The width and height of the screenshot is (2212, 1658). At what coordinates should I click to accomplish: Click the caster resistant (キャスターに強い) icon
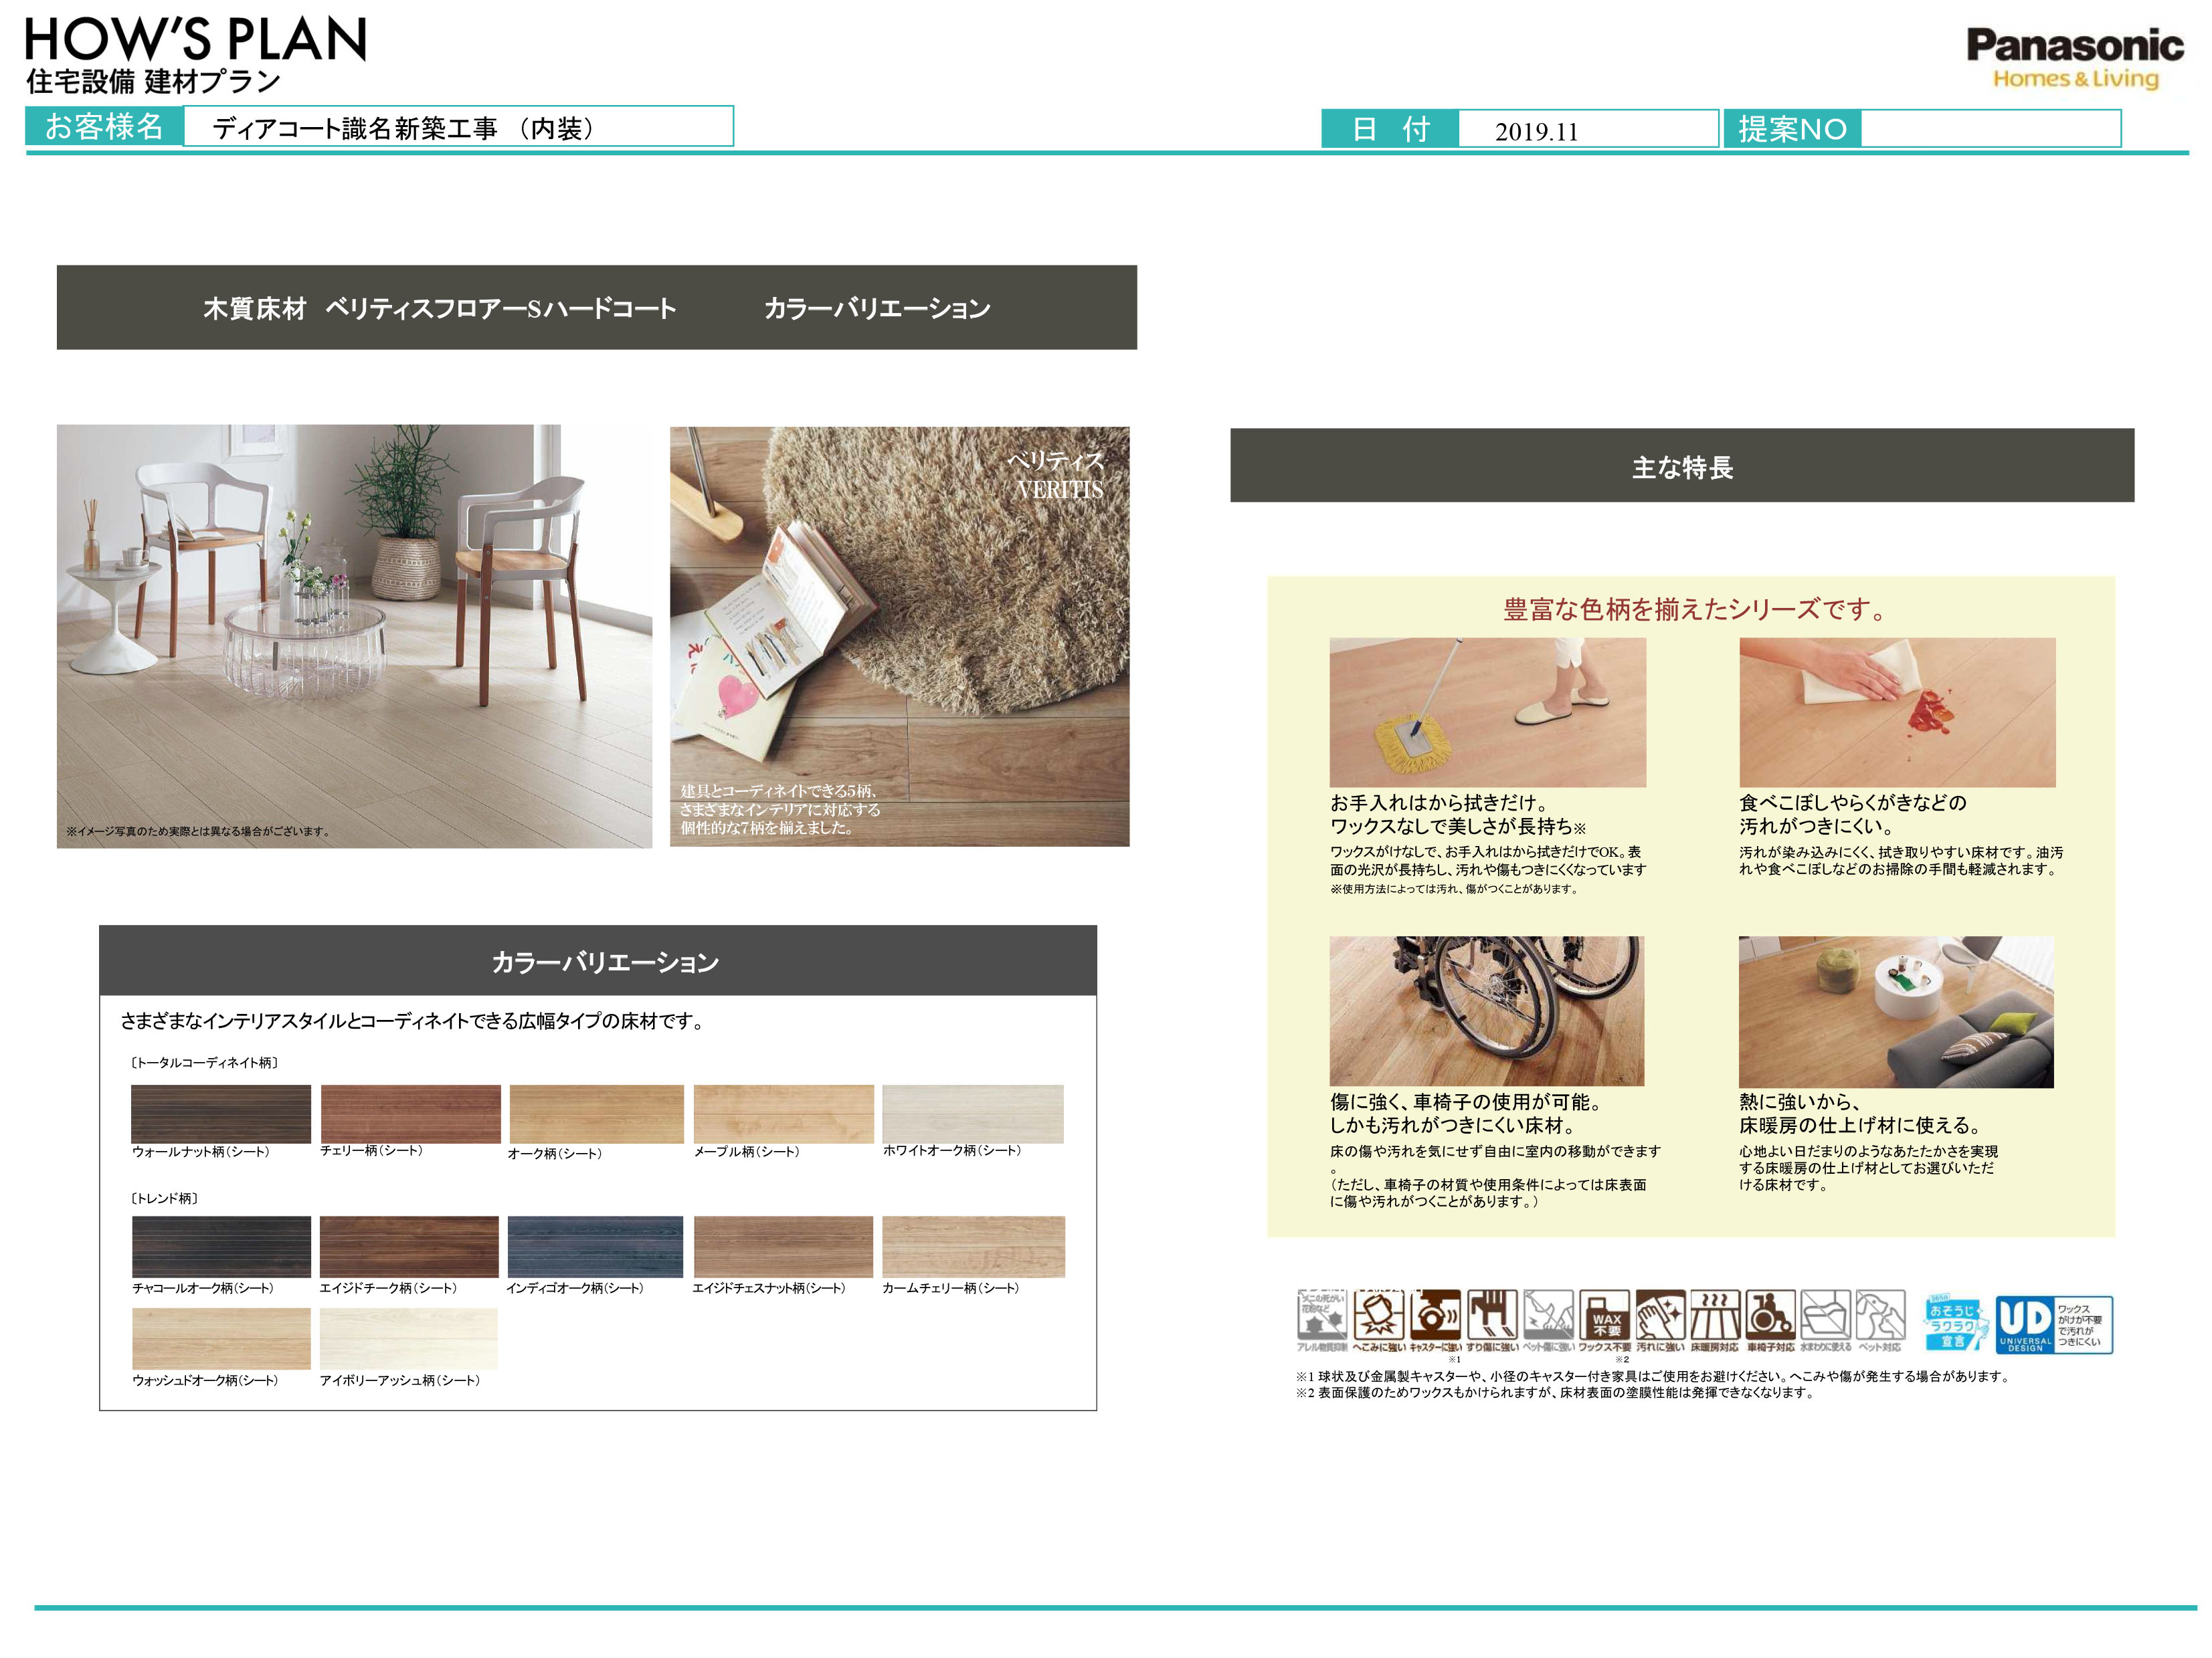[1435, 1315]
